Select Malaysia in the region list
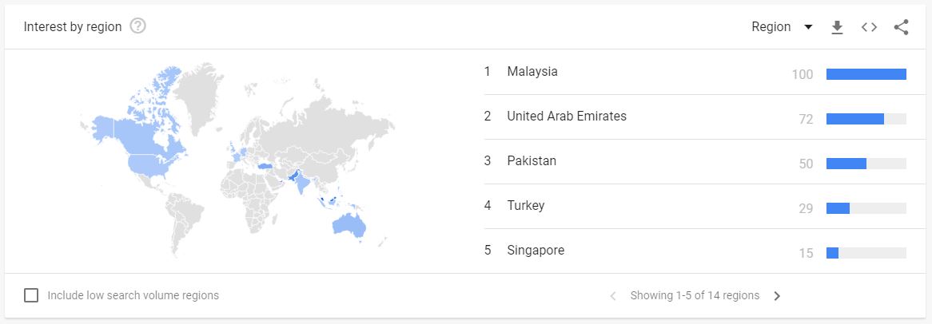932x324 pixels. 532,72
